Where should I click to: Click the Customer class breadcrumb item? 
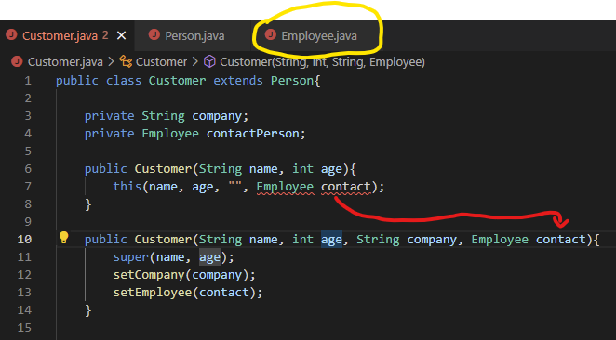pyautogui.click(x=162, y=62)
